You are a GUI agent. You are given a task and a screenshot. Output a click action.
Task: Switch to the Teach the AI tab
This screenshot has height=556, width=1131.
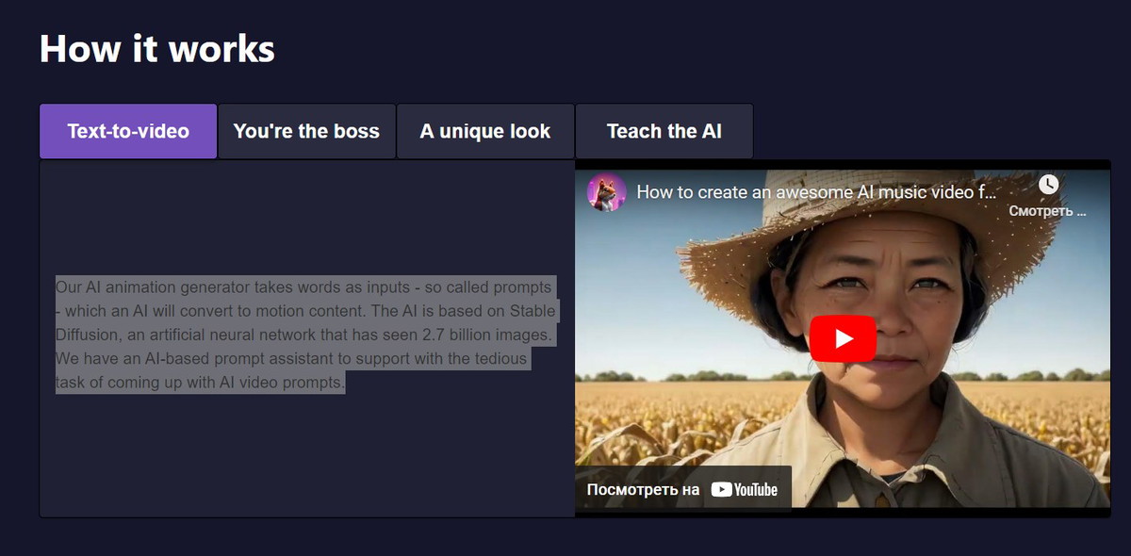click(x=664, y=131)
